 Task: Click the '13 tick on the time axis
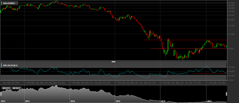click(x=24, y=83)
